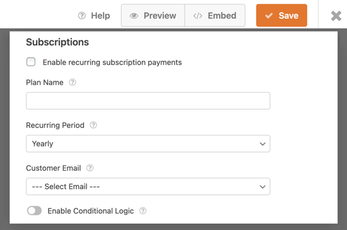The width and height of the screenshot is (347, 230).
Task: Click the code brackets Embed icon
Action: (197, 16)
